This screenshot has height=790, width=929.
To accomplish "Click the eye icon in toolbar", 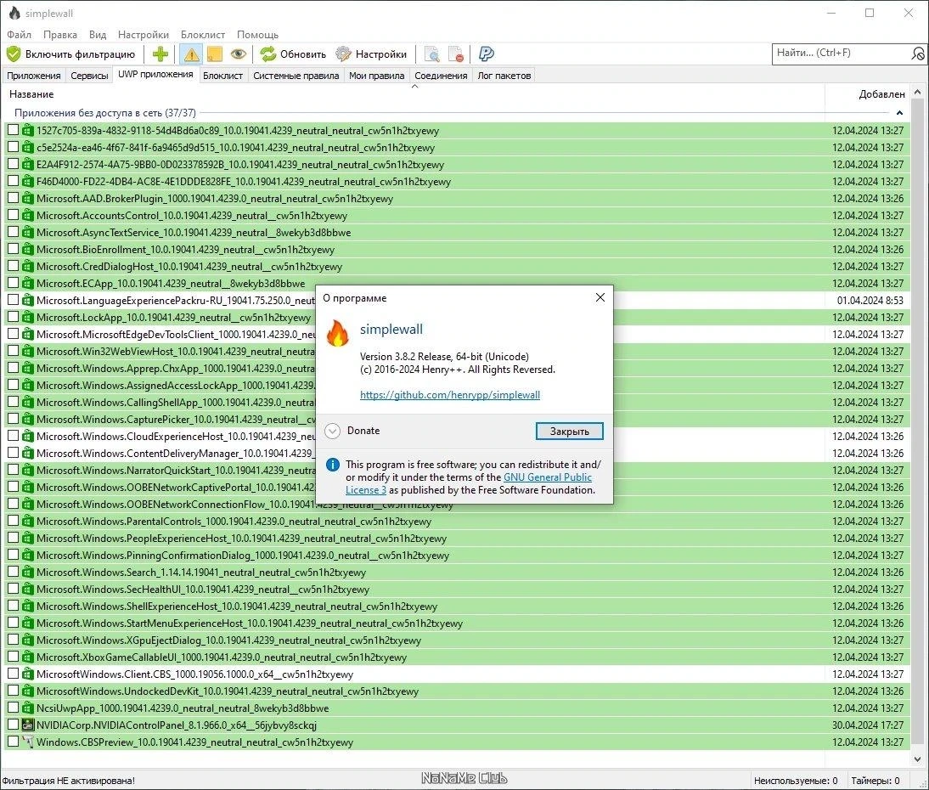I will [x=238, y=54].
